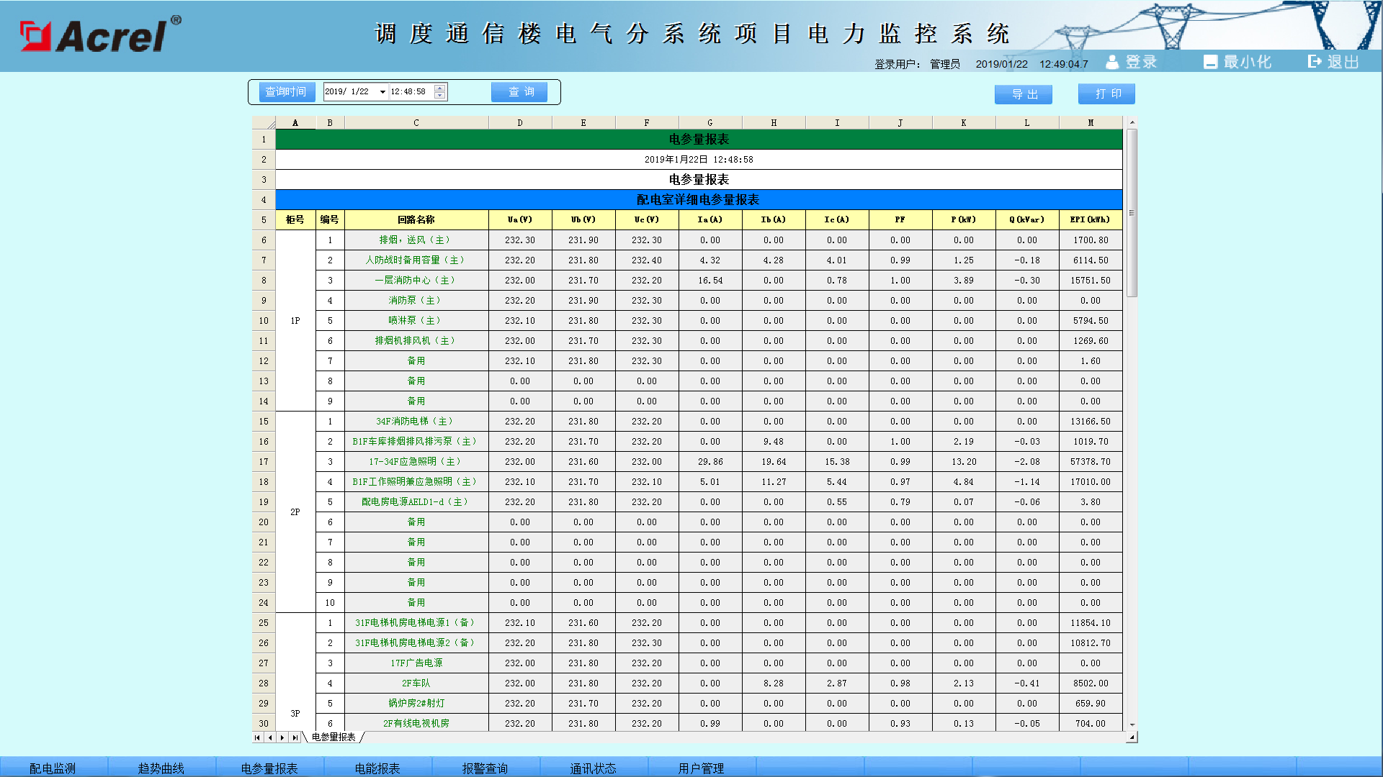Viewport: 1383px width, 777px height.
Task: Open the 配电监测 bottom tab
Action: (53, 768)
